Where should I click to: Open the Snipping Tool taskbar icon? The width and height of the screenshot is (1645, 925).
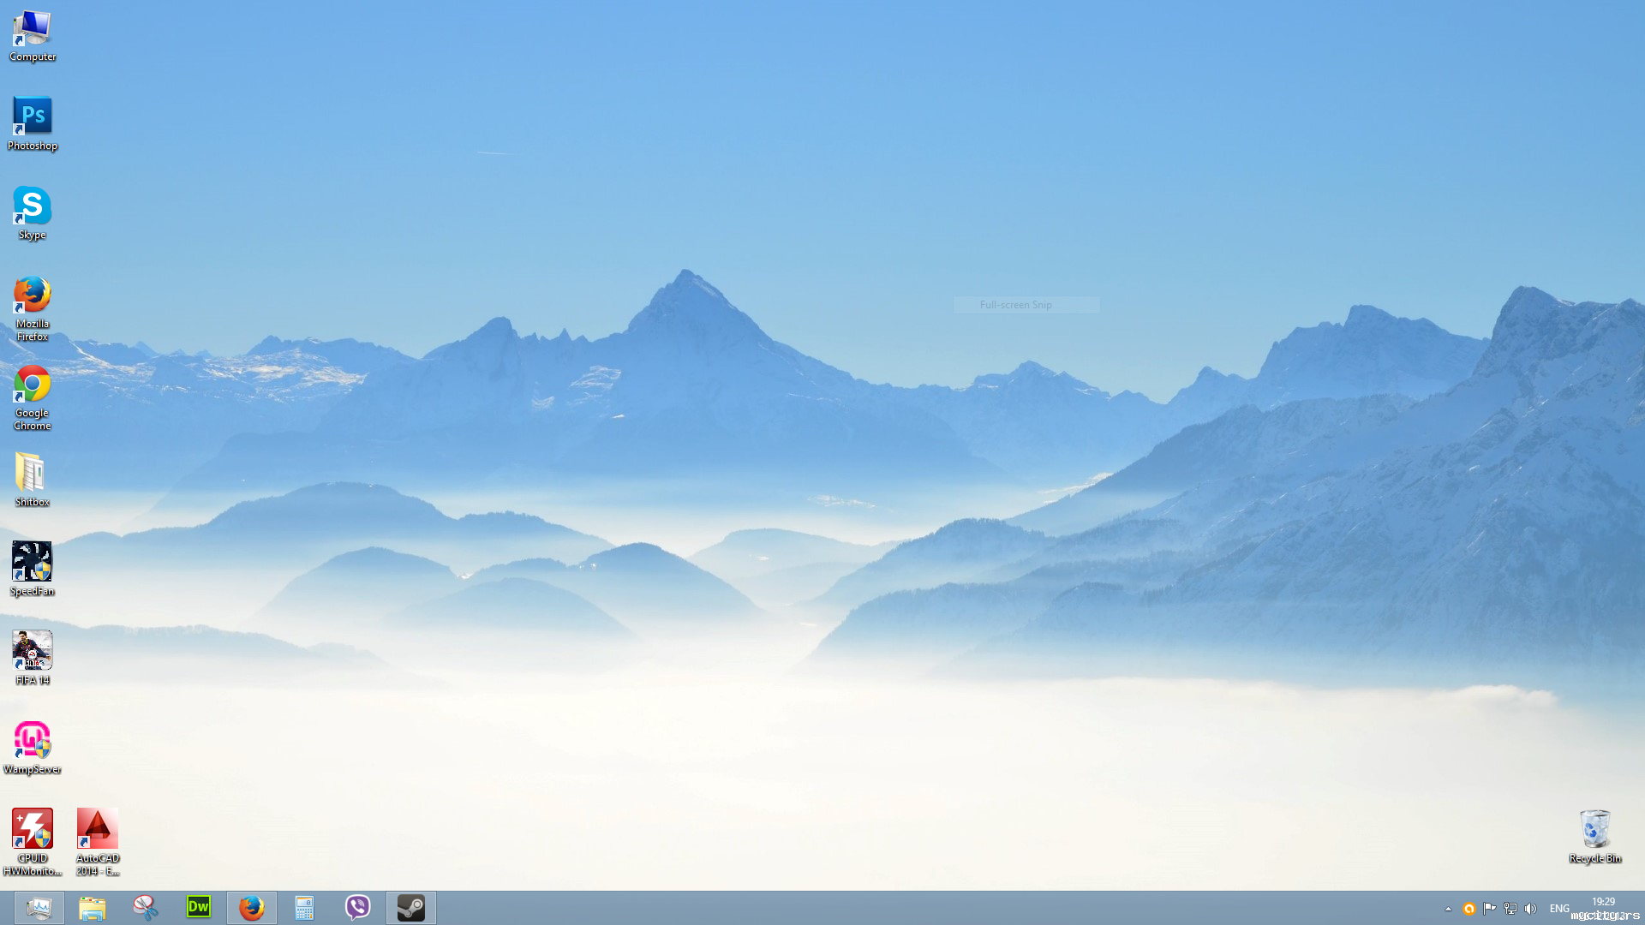click(146, 907)
